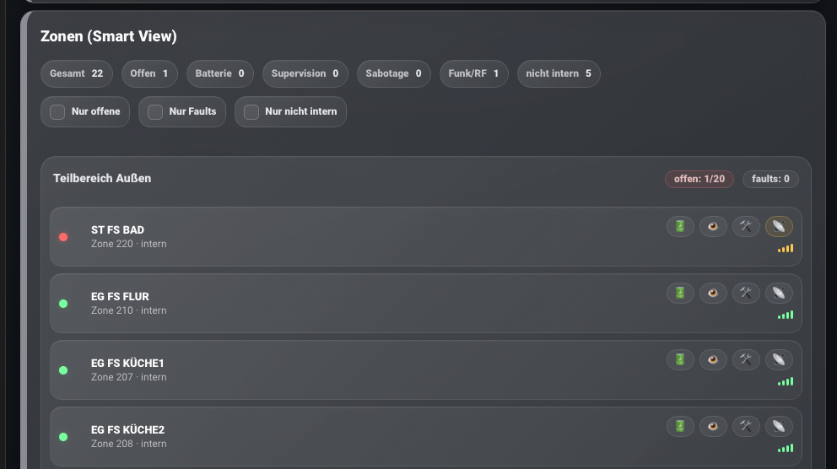This screenshot has height=469, width=837.
Task: Click the highlighted RF antenna icon on ST FS BAD
Action: [x=779, y=226]
